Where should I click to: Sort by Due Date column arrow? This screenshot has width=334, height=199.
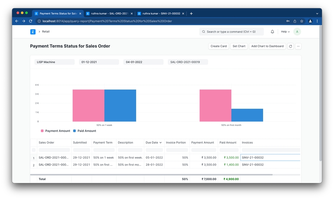[160, 143]
